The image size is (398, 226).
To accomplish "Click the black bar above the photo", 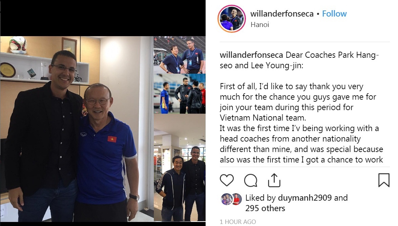I will (x=103, y=18).
